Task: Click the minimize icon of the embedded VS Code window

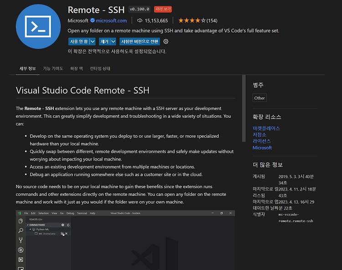Action: coord(212,213)
